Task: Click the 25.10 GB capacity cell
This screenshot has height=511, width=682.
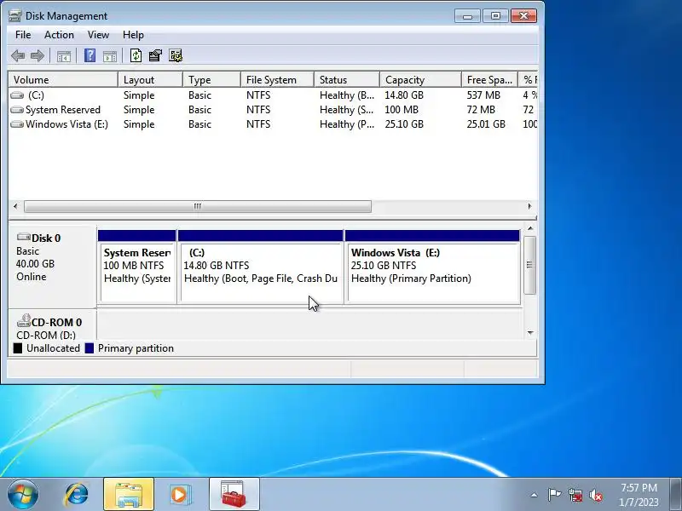Action: (x=404, y=124)
